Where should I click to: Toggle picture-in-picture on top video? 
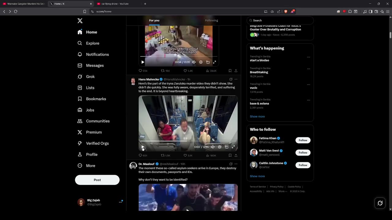pos(208,62)
